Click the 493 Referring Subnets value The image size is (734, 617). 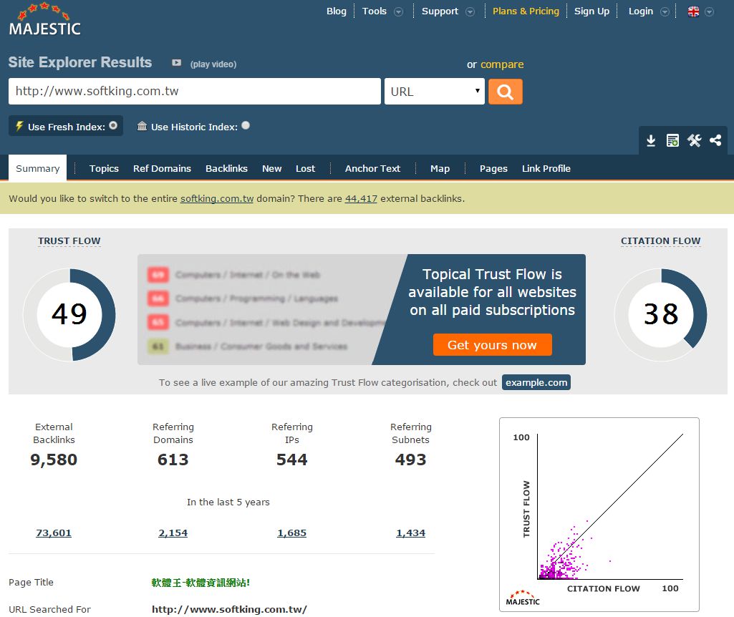(x=410, y=460)
